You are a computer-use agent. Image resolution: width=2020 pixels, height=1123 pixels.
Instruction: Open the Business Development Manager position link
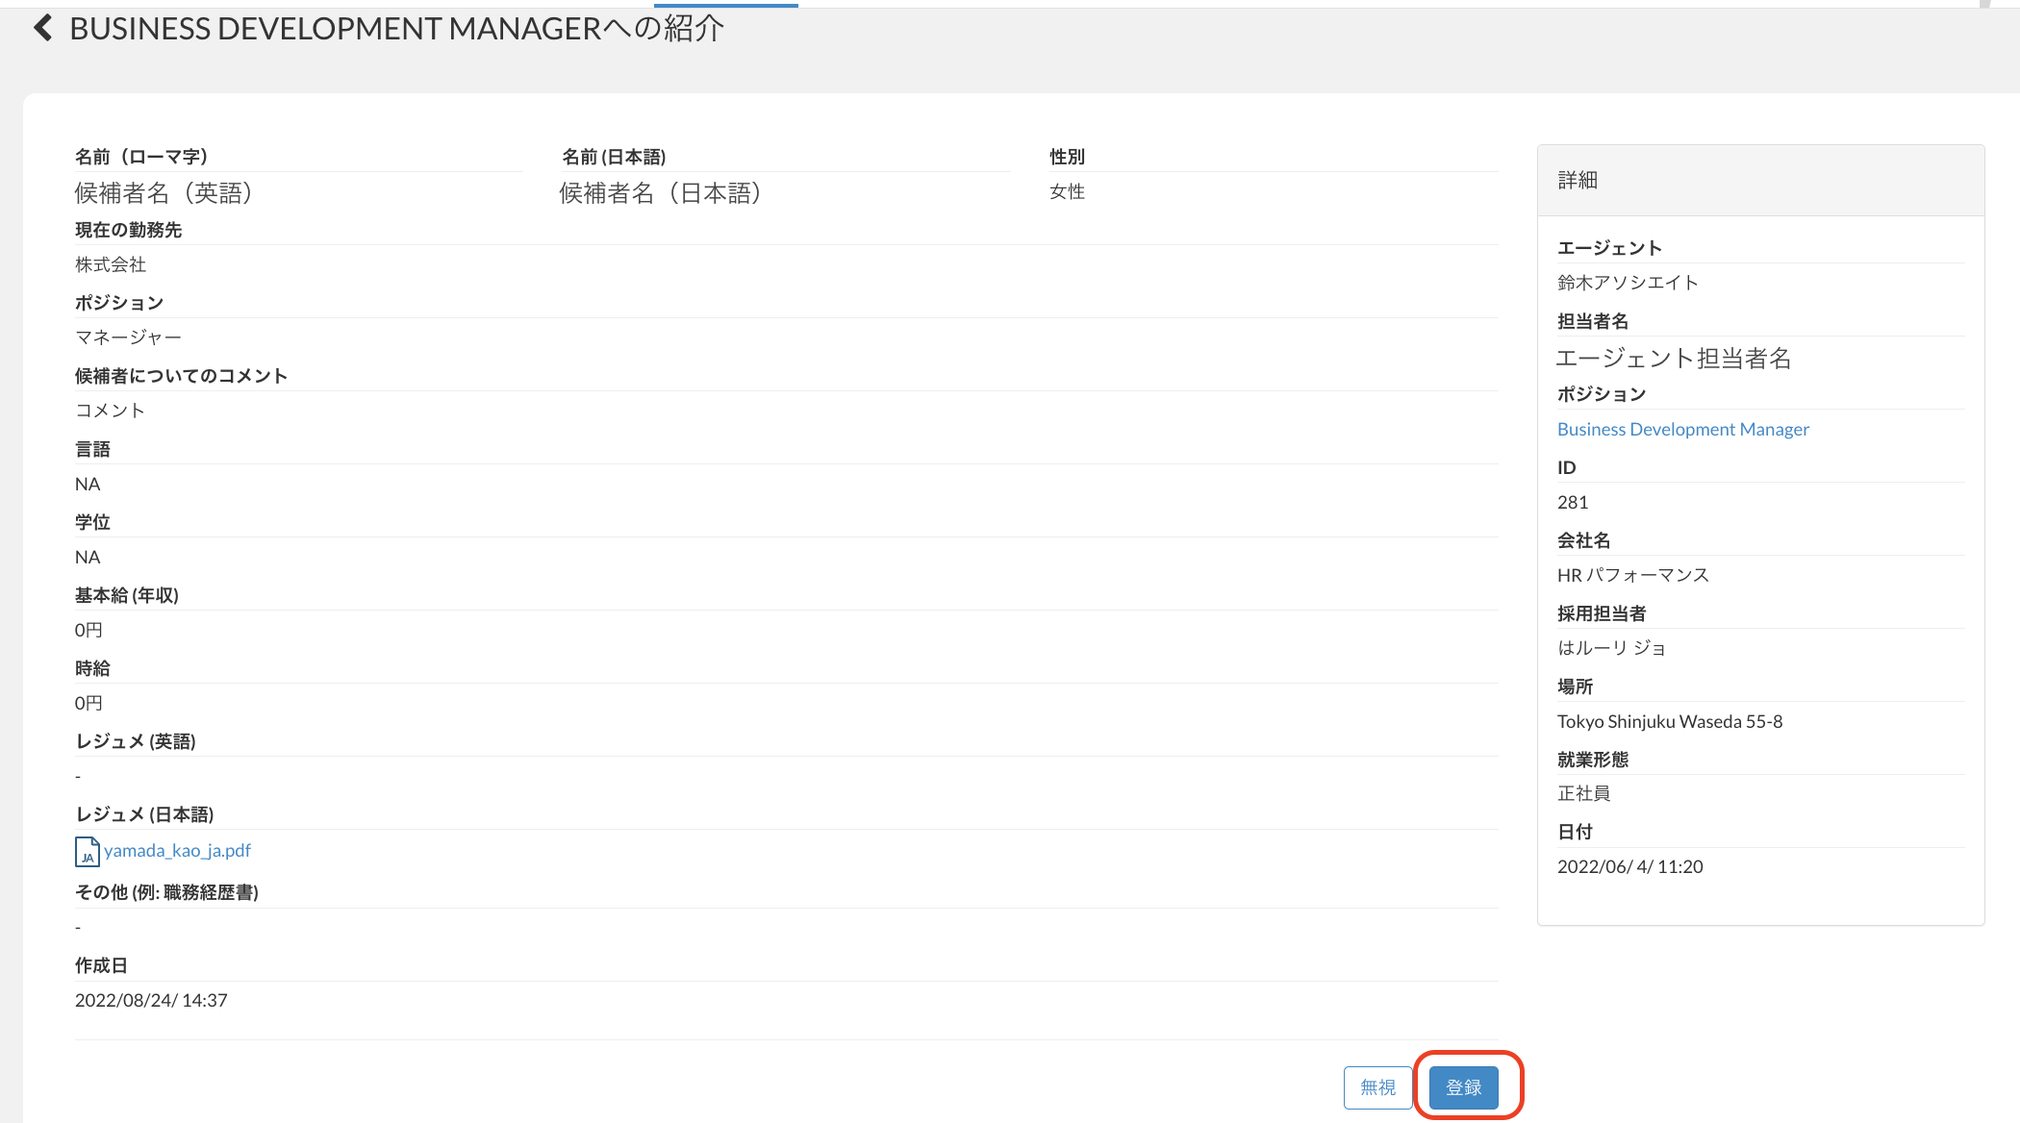(x=1682, y=430)
